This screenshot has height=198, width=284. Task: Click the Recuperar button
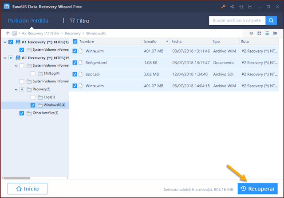[x=257, y=189]
